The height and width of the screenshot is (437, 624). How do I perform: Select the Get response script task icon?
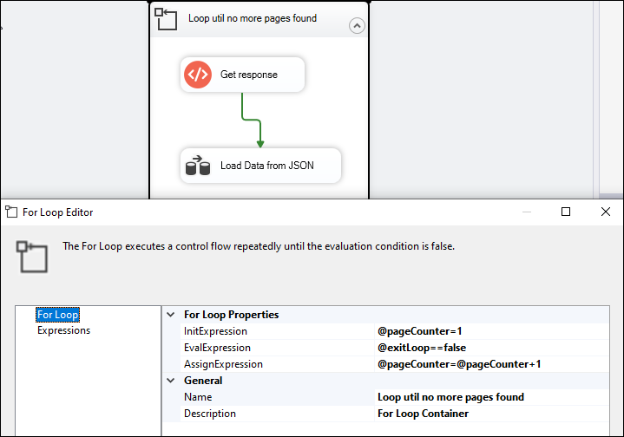[198, 75]
